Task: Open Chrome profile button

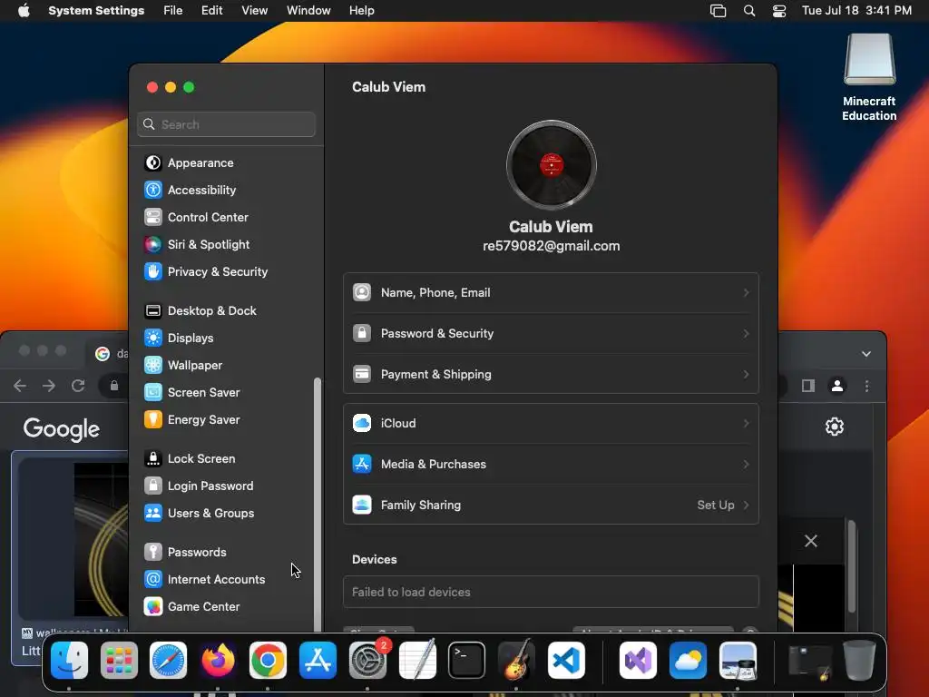Action: tap(837, 387)
